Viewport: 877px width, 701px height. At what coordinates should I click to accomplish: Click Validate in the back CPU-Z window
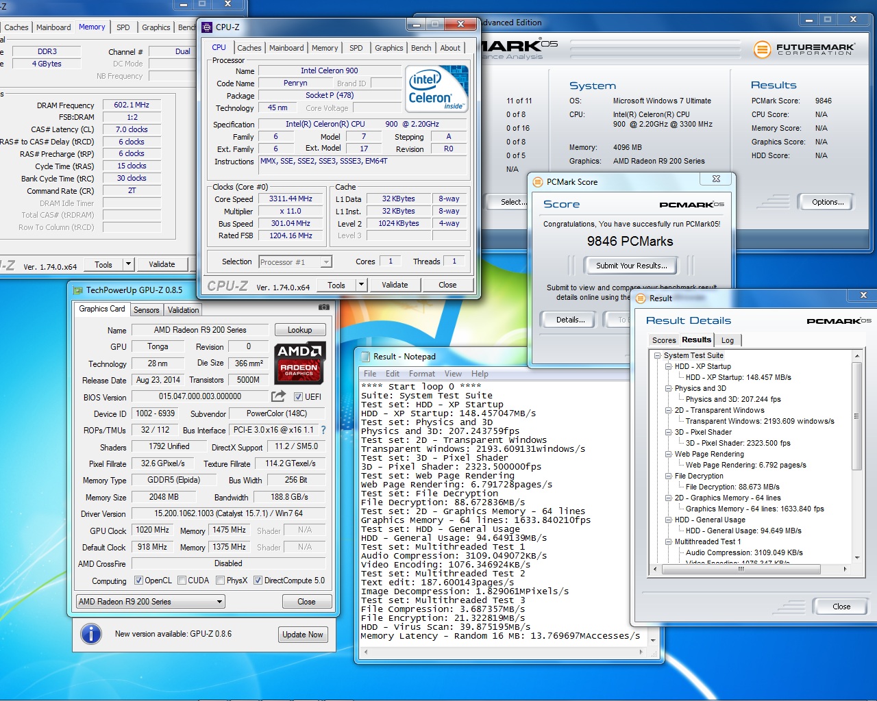[162, 264]
